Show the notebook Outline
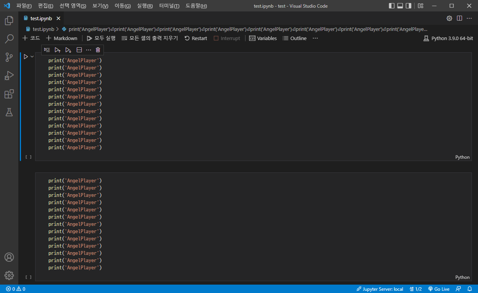478x293 pixels. pyautogui.click(x=294, y=38)
